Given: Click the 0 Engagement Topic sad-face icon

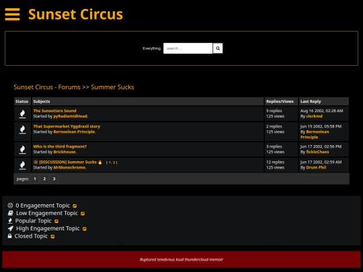Looking at the screenshot, I should click(x=10, y=206).
